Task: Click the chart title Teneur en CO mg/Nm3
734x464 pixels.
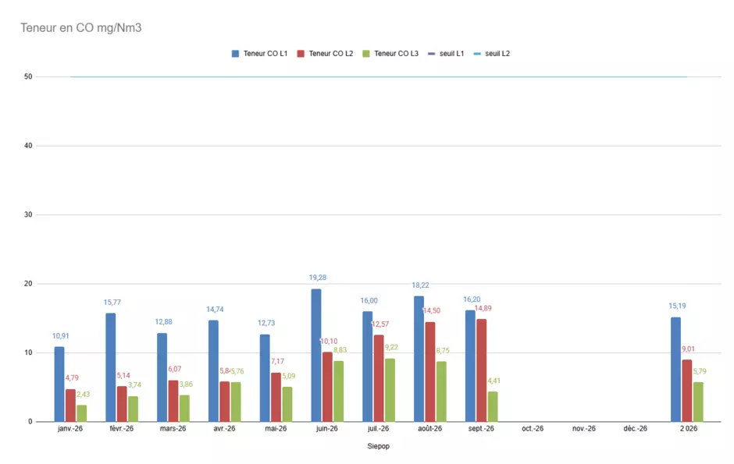Action: tap(81, 28)
